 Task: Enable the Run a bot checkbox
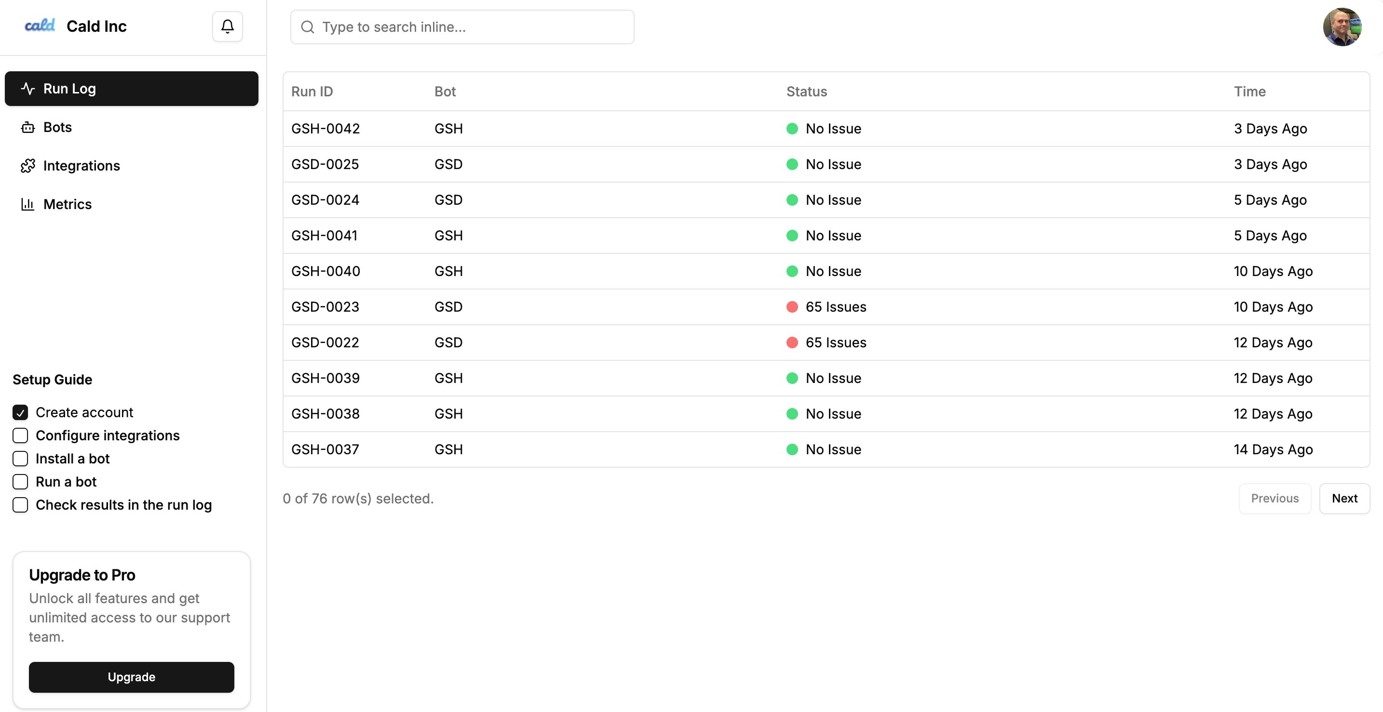20,481
